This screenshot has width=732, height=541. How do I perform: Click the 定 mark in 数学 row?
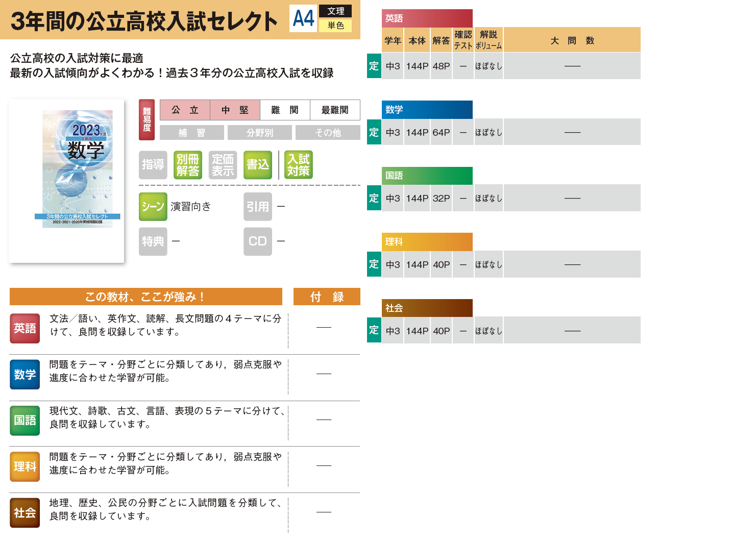click(x=374, y=132)
